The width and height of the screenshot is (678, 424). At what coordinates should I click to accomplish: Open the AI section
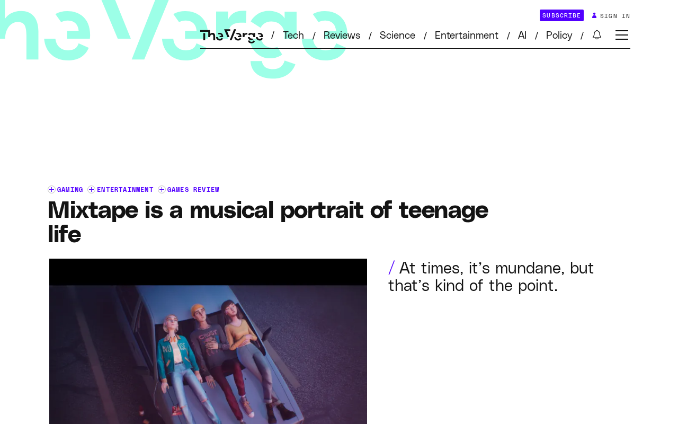(522, 36)
